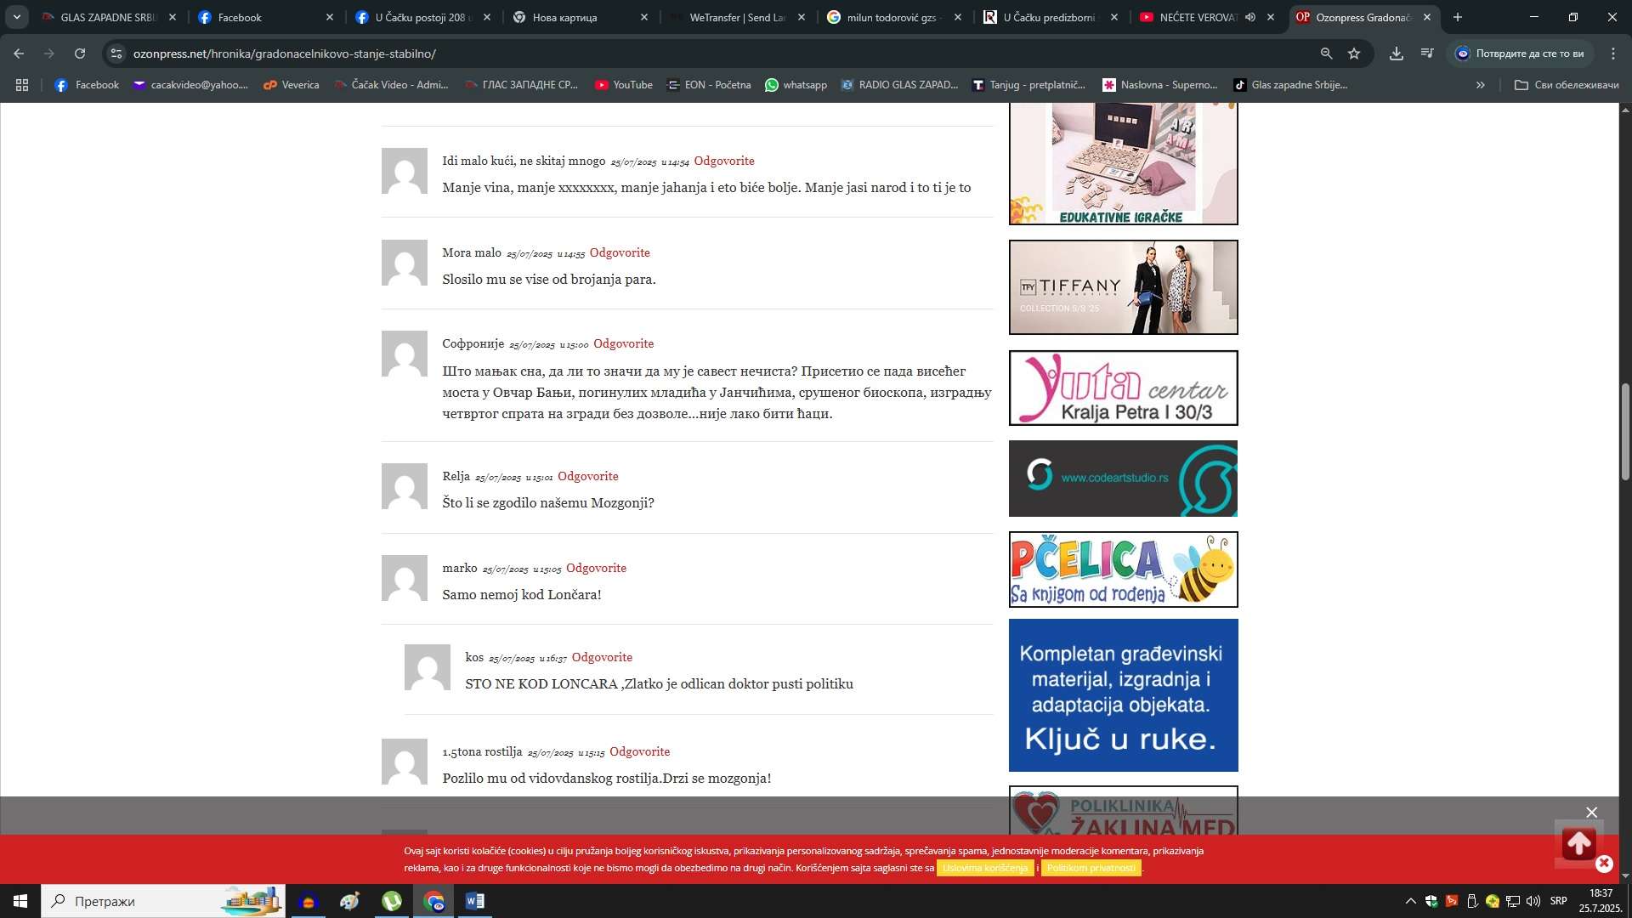This screenshot has height=918, width=1632.
Task: Open Сви обележивачи folder
Action: (x=1567, y=85)
